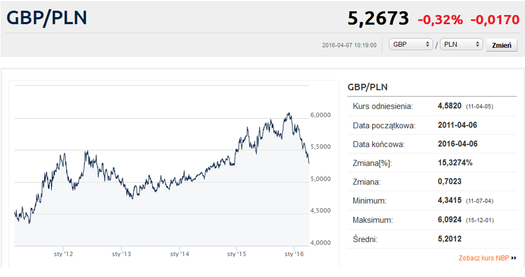525x277 pixels.
Task: Click the timestamp 2016-04-07 10:19:00
Action: click(349, 45)
